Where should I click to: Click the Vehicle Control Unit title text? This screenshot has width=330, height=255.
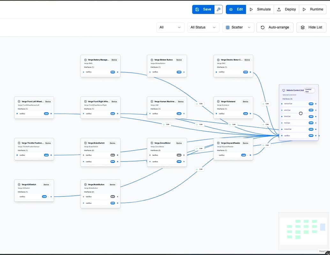[295, 91]
